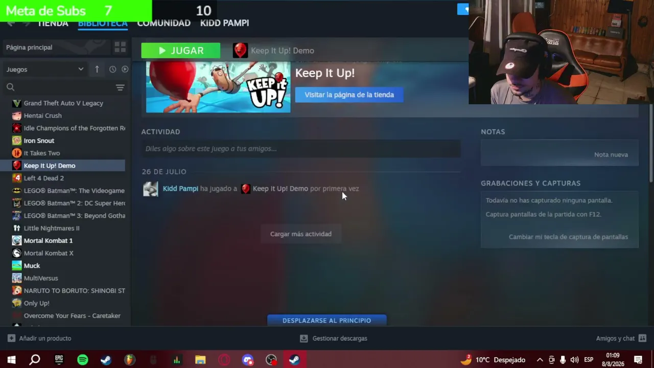
Task: Click the green JUGAR button
Action: click(x=181, y=51)
